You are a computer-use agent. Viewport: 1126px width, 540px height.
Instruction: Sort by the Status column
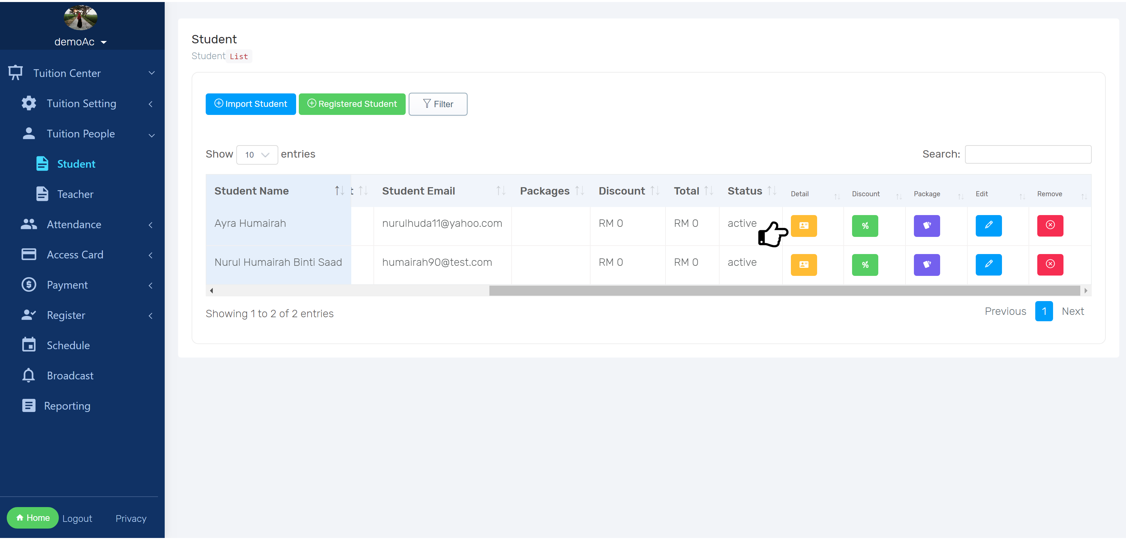pyautogui.click(x=751, y=191)
